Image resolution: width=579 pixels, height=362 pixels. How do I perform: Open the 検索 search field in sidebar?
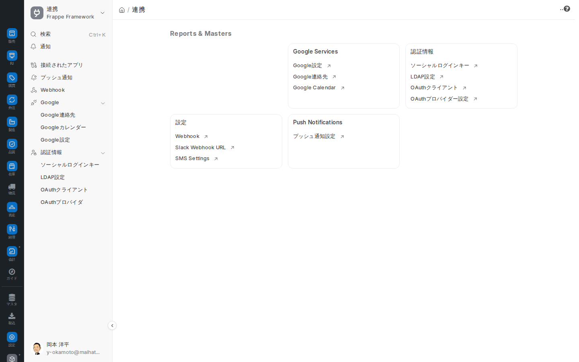pyautogui.click(x=68, y=35)
